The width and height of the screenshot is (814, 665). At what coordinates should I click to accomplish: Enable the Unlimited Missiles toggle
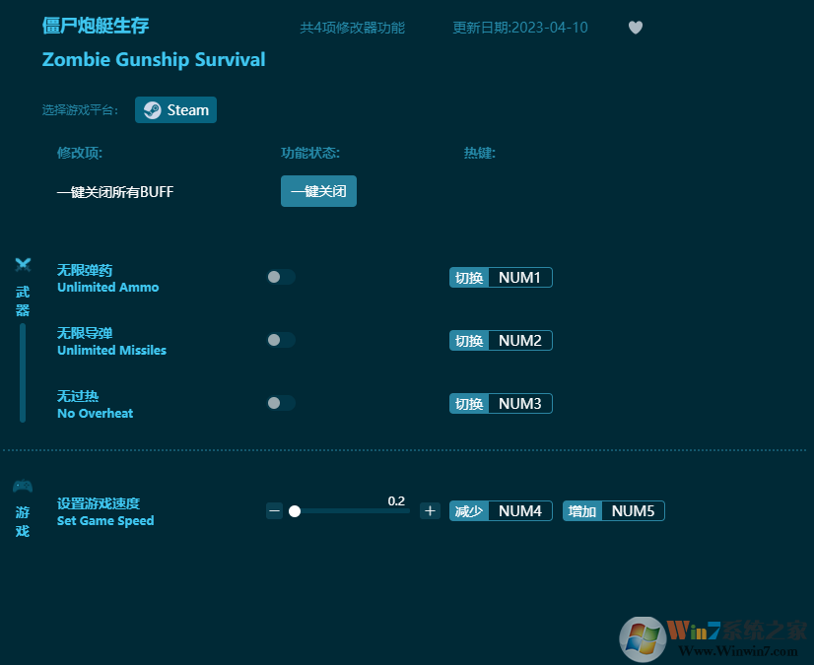click(280, 340)
